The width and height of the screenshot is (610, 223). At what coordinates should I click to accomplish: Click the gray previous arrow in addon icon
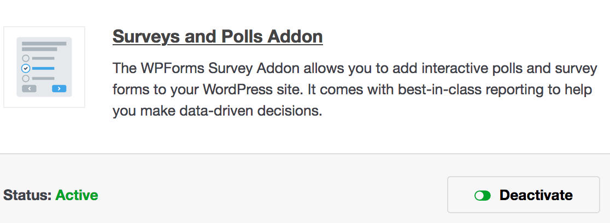[29, 89]
